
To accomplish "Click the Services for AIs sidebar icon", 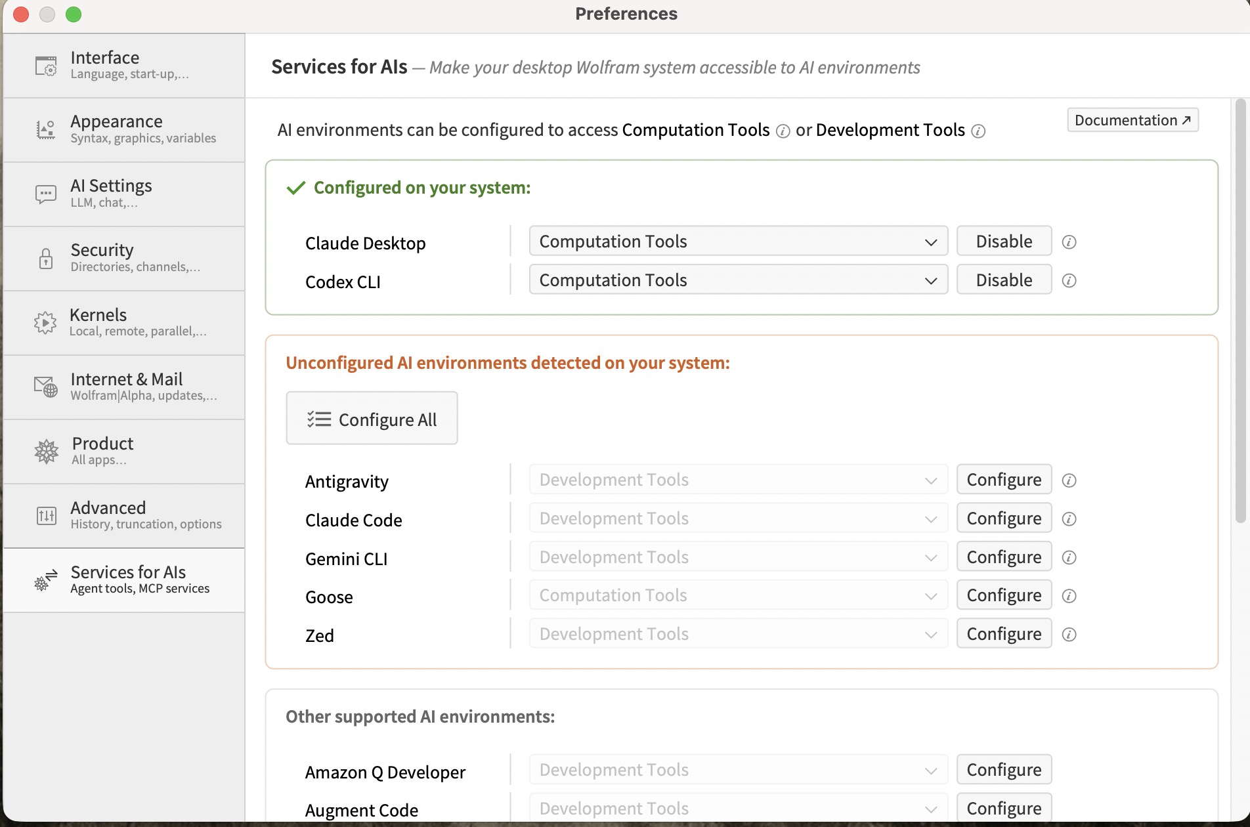I will 46,580.
